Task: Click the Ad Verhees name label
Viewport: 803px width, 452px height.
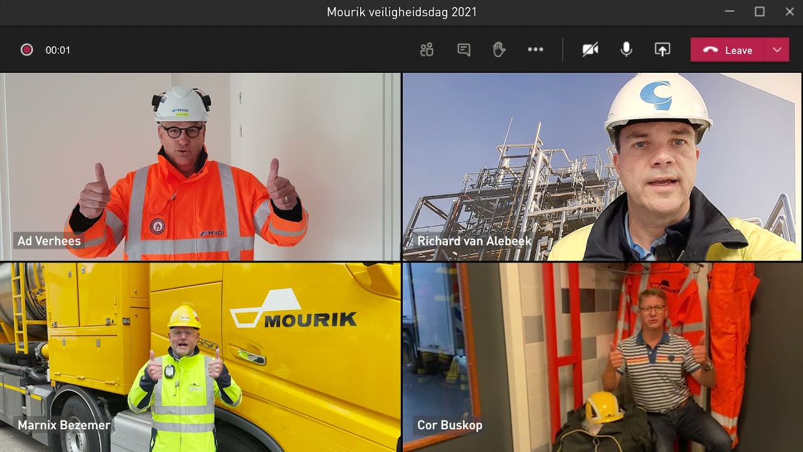Action: [49, 240]
